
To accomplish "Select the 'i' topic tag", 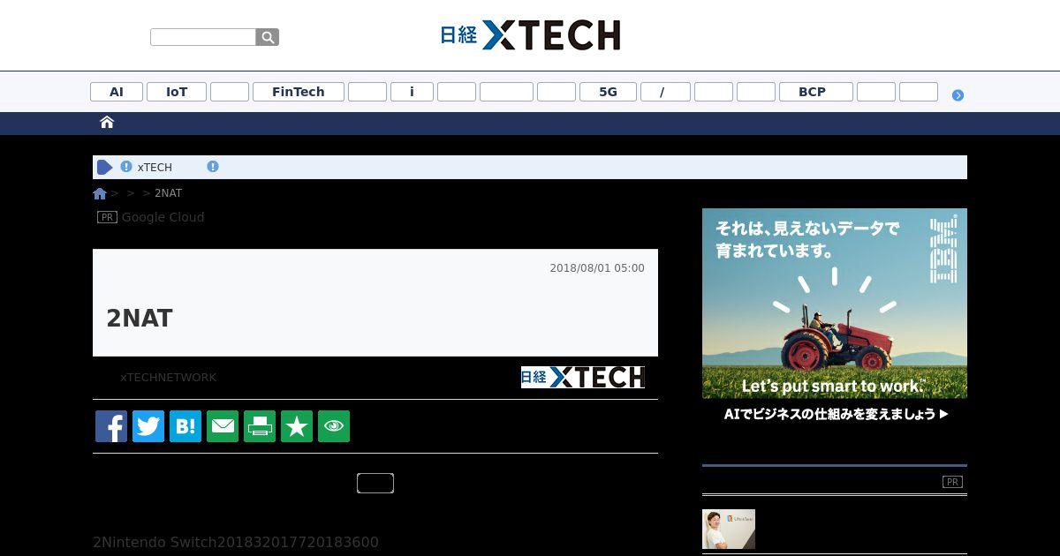I will point(412,92).
